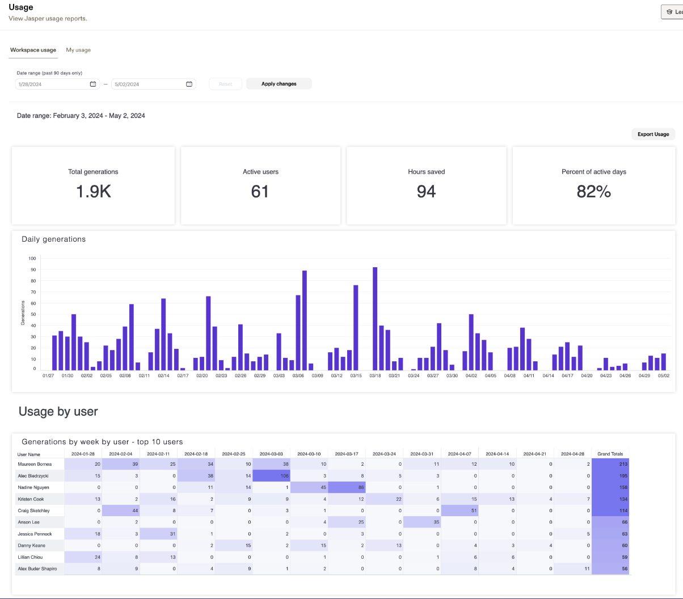Click the 31 cell for Jessica Pennock

158,534
